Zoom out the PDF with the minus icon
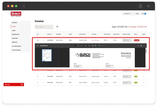Viewport: 158px width, 107px height. (x=82, y=46)
